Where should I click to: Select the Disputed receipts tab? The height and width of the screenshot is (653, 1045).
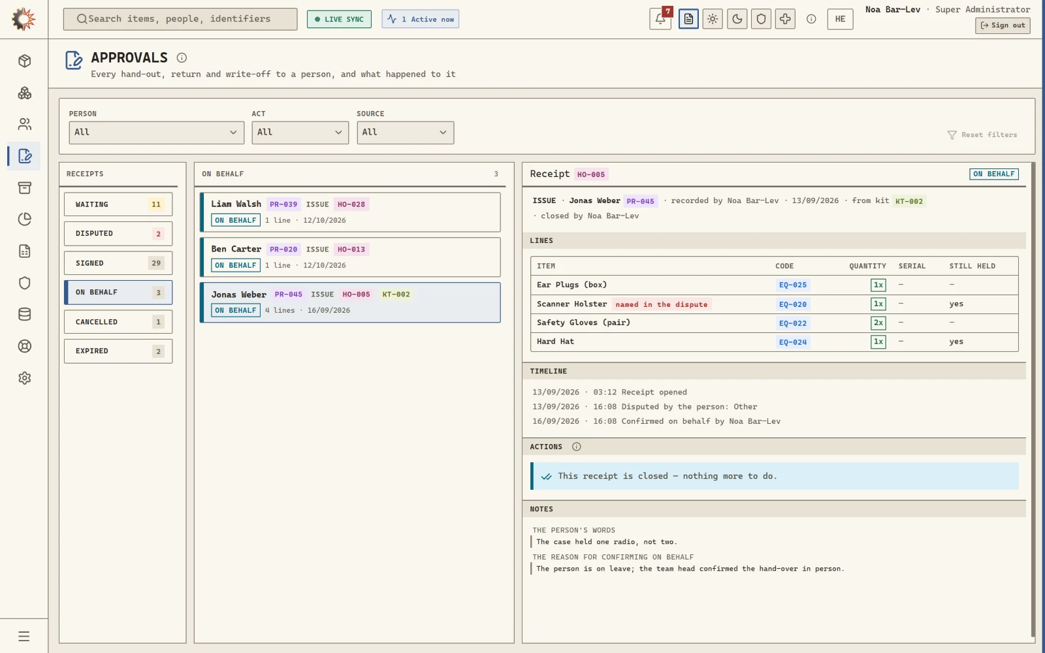[118, 234]
